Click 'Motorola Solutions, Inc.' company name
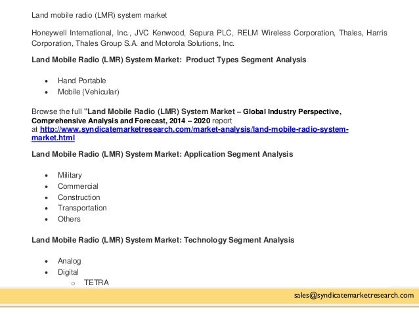 click(194, 43)
